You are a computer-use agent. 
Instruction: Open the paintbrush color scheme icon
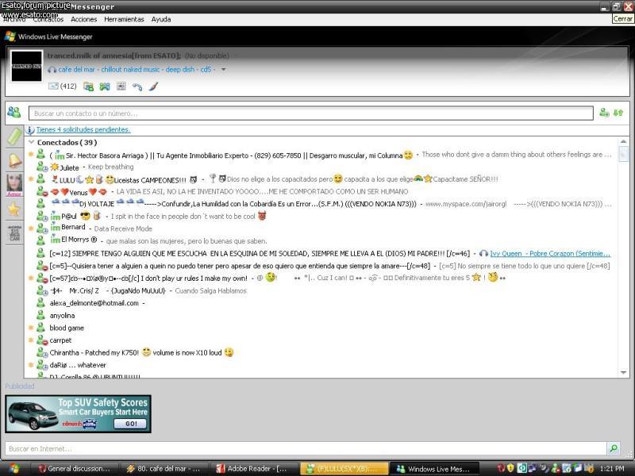[x=153, y=86]
